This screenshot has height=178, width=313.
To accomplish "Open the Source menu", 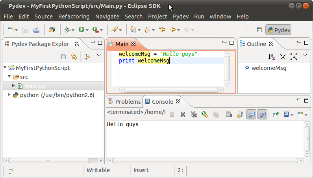I will (44, 17).
